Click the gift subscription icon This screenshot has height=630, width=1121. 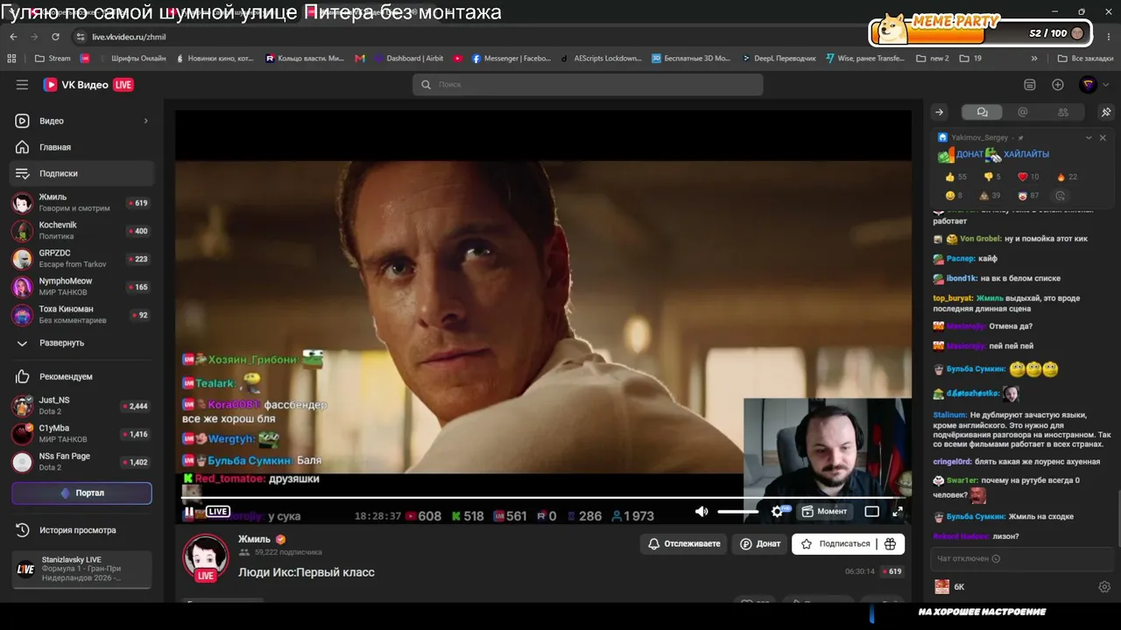click(x=891, y=544)
